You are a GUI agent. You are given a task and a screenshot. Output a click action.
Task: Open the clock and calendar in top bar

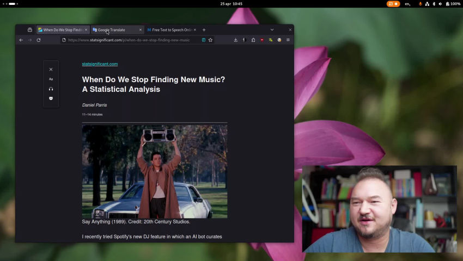click(x=231, y=4)
